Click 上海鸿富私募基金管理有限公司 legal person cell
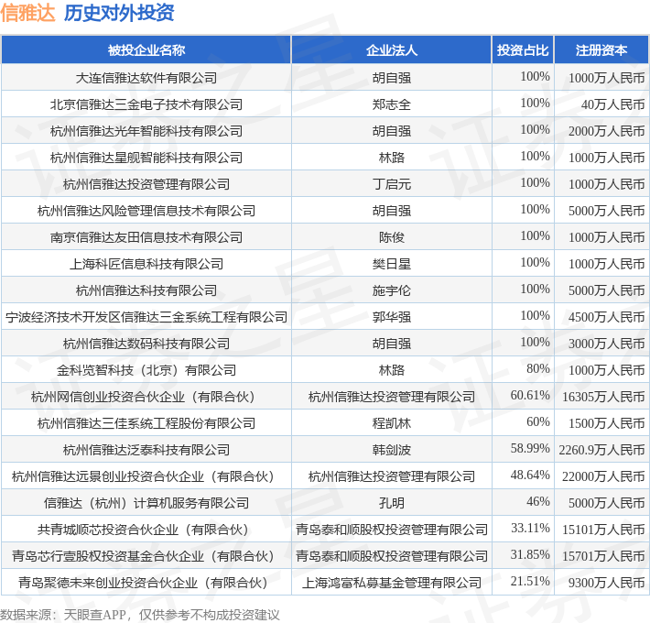Screen dimensions: 650x623 pos(391,583)
